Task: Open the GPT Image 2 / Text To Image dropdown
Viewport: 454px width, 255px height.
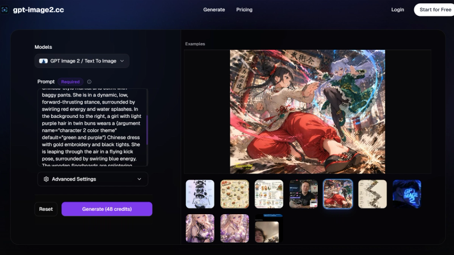Action: click(82, 61)
